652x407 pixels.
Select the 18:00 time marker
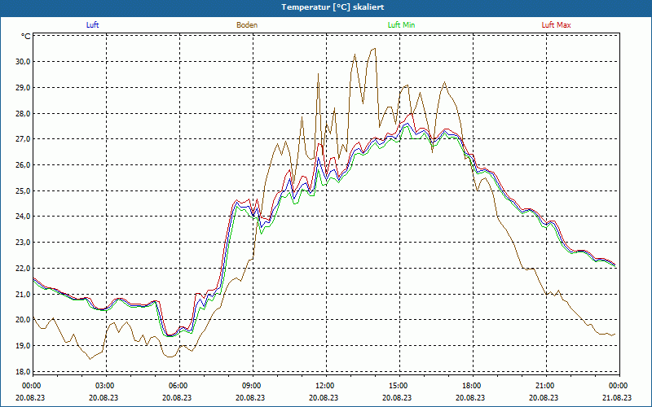click(471, 386)
